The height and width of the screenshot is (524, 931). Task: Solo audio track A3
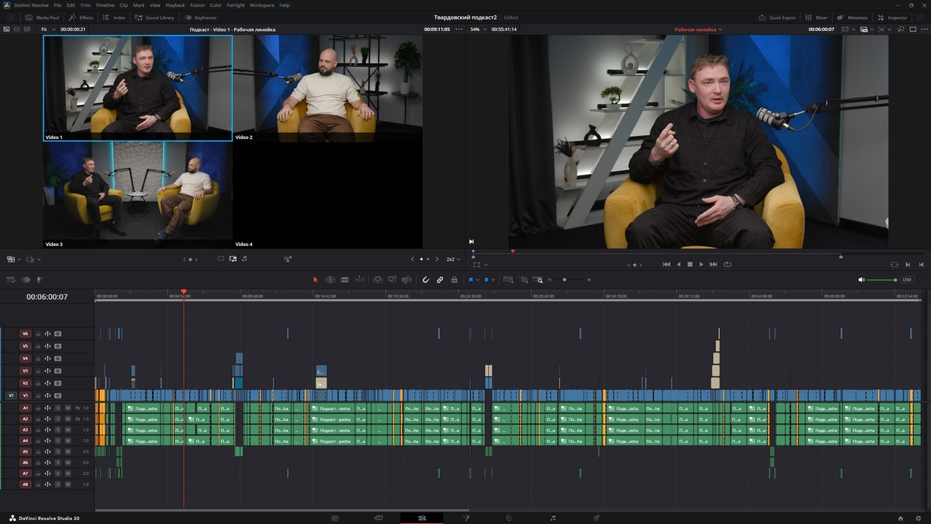coord(57,429)
